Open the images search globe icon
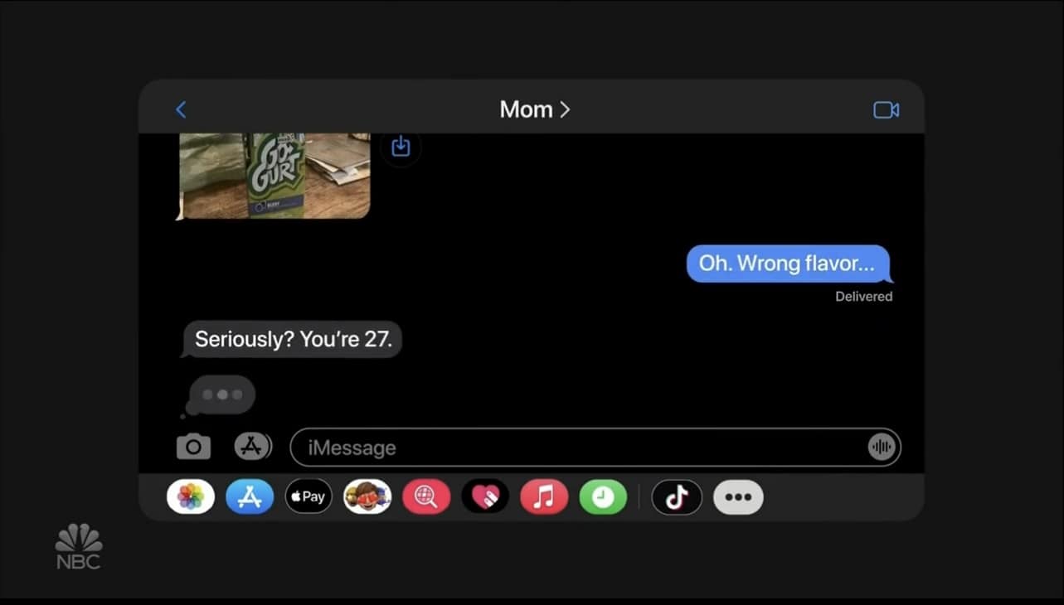The image size is (1064, 605). [x=426, y=497]
